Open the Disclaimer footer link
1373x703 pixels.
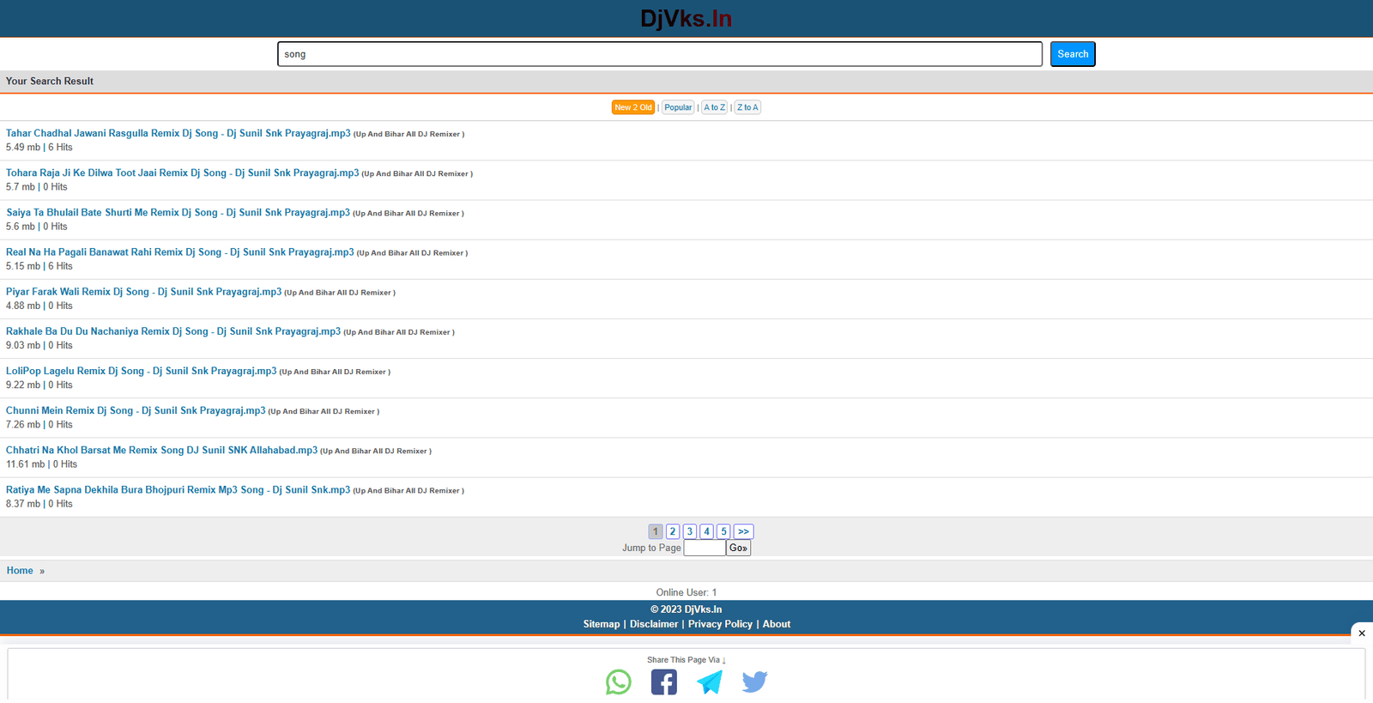[x=654, y=624]
